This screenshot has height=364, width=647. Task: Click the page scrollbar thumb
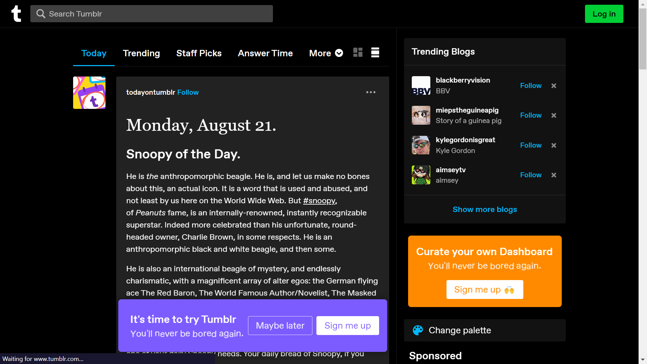643,39
